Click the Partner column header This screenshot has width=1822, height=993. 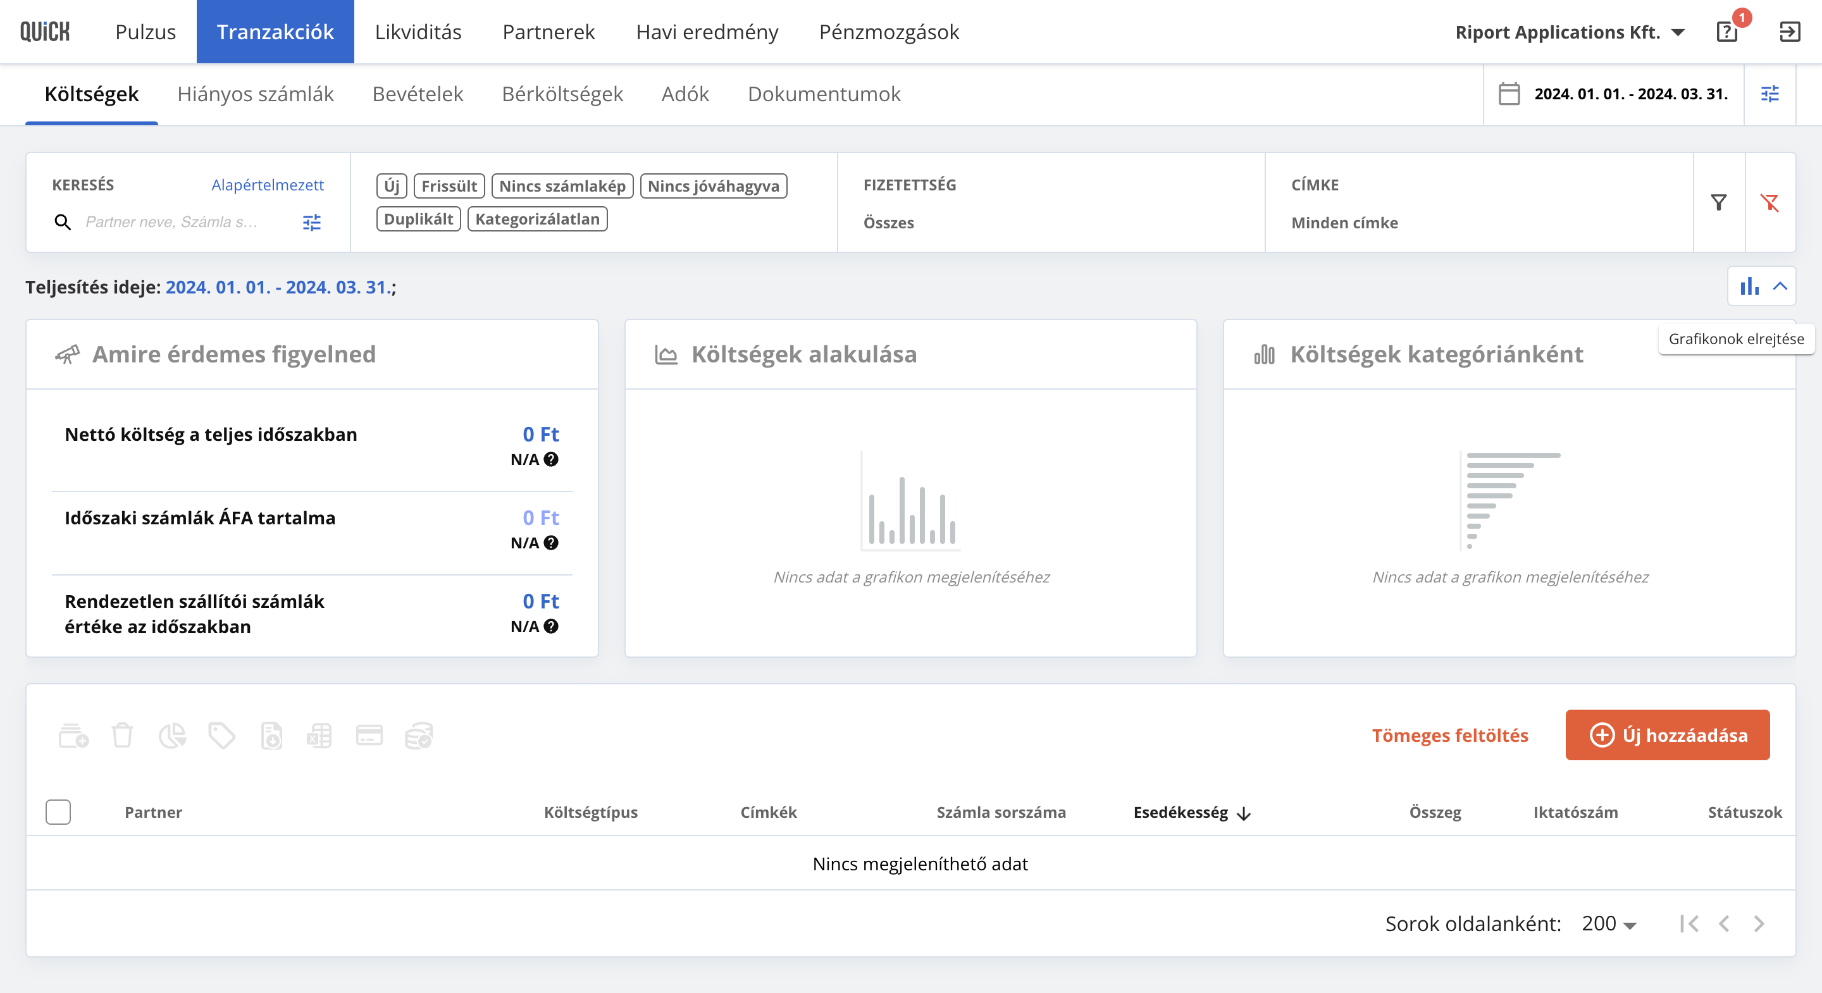[x=154, y=813]
